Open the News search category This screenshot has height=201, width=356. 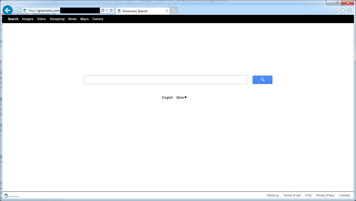click(x=72, y=19)
